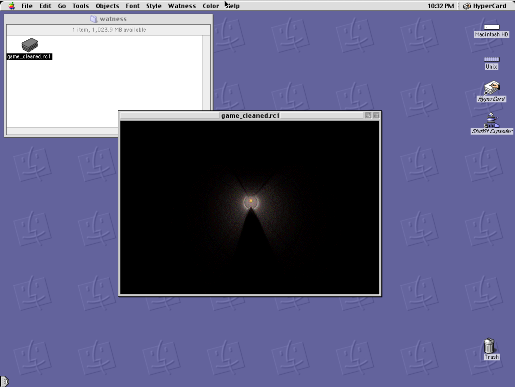Click the Unix volume icon
Viewport: 515px width, 387px height.
click(x=491, y=60)
